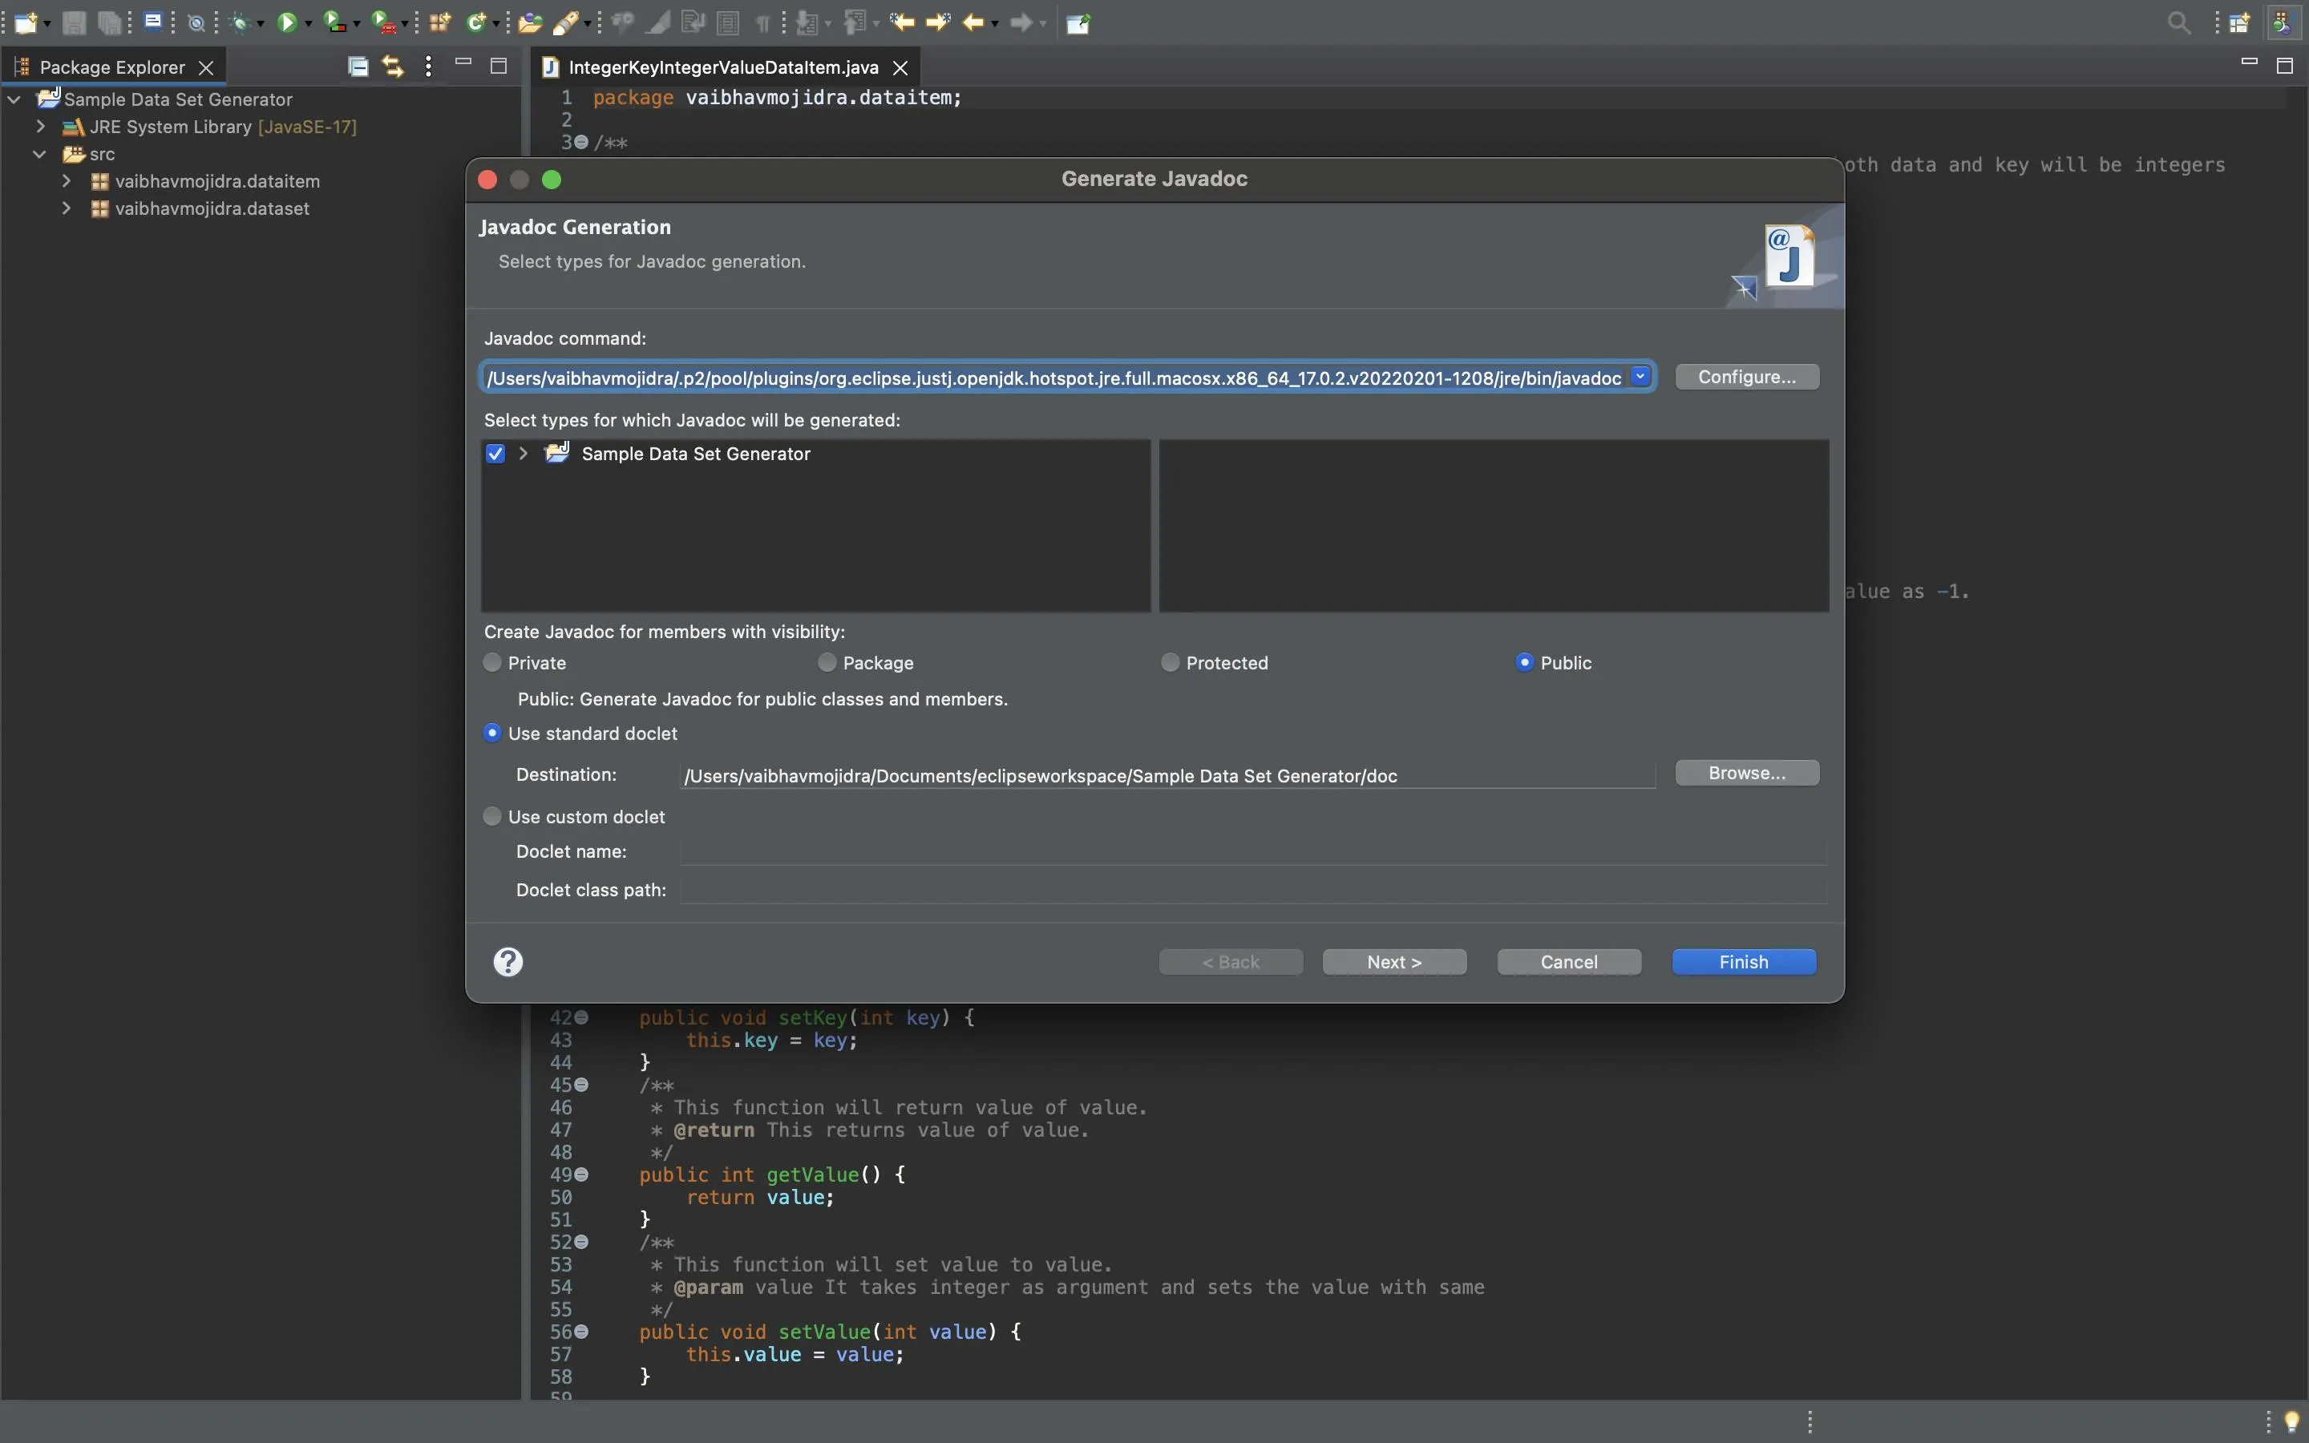Image resolution: width=2309 pixels, height=1443 pixels.
Task: Click the Next > button
Action: pos(1393,962)
